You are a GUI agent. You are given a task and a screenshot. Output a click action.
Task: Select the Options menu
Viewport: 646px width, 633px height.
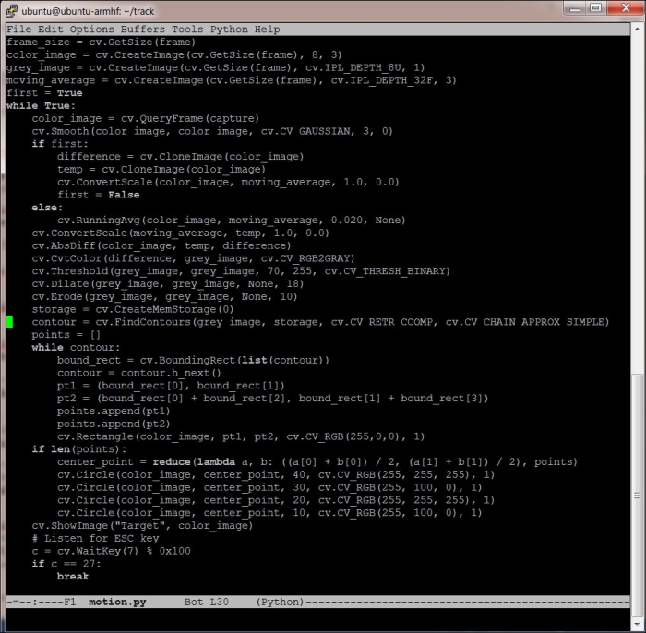pos(91,30)
